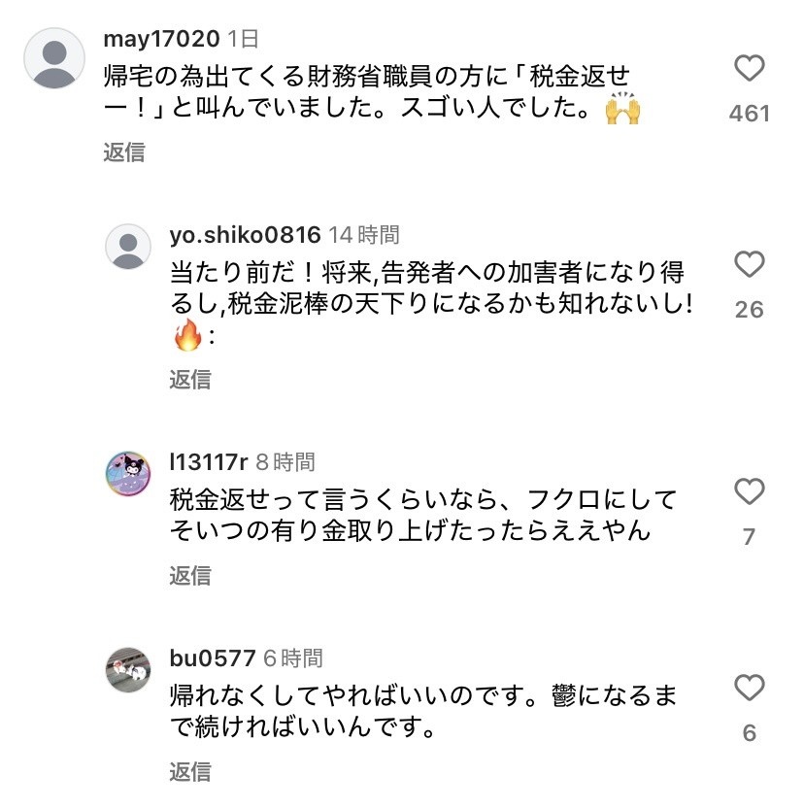Tap the heart on yo.shiko0816's reply
This screenshot has width=804, height=809.
pos(749,264)
